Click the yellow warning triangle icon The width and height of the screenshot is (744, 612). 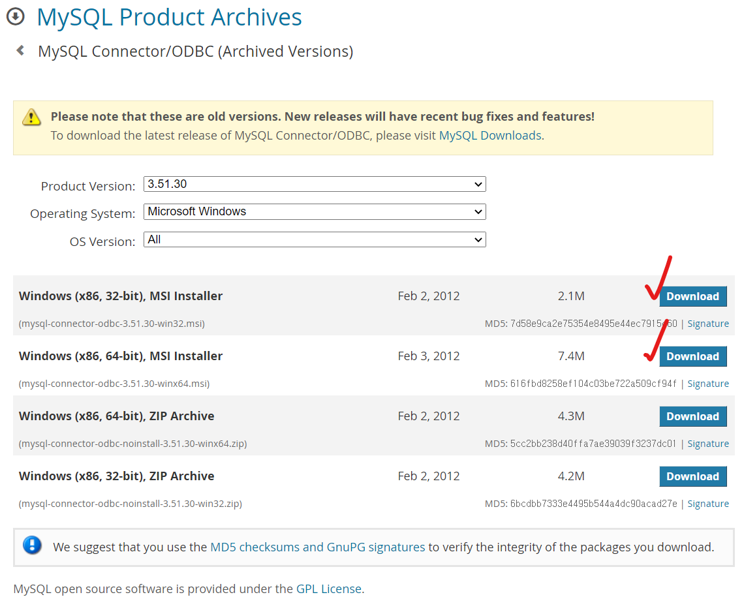coord(31,117)
